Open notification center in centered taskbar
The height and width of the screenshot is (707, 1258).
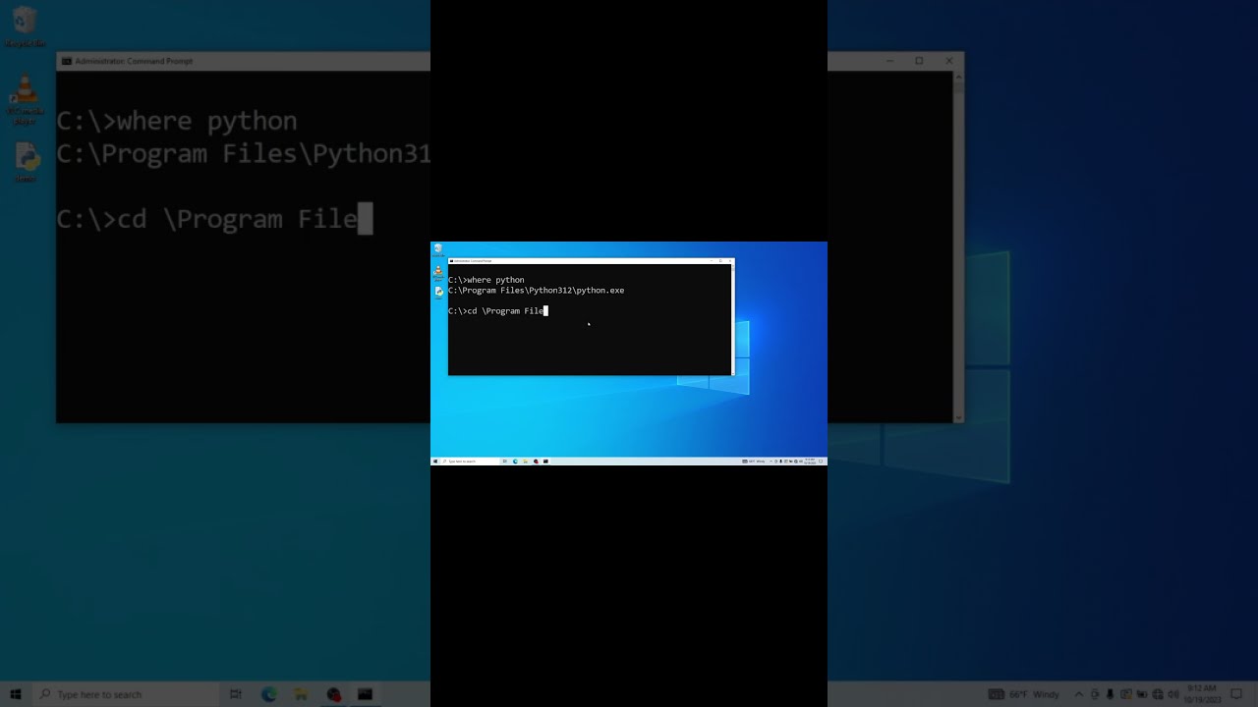click(821, 462)
